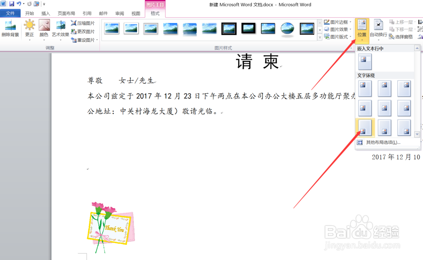Select the highlighted bottom-left wrapping layout option
The width and height of the screenshot is (423, 260).
tap(365, 127)
